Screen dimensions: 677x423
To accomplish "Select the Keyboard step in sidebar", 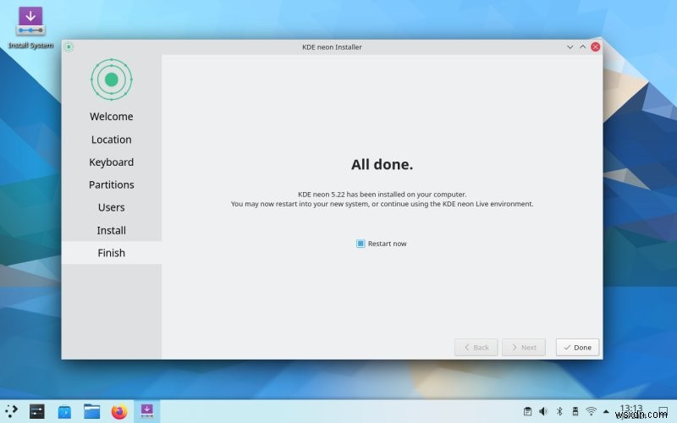I will pyautogui.click(x=112, y=162).
